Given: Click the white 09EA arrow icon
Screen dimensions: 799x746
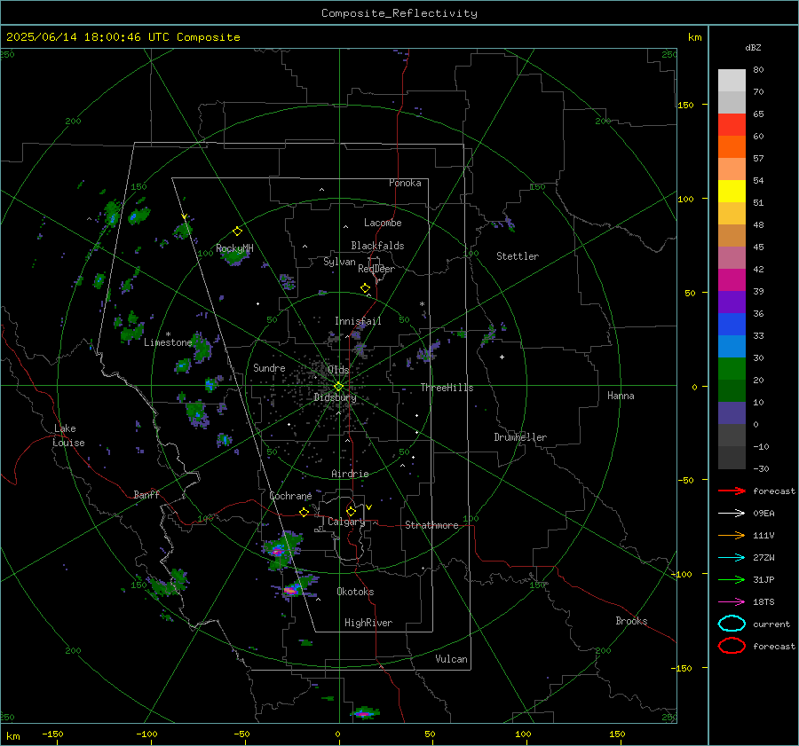Looking at the screenshot, I should pyautogui.click(x=732, y=514).
